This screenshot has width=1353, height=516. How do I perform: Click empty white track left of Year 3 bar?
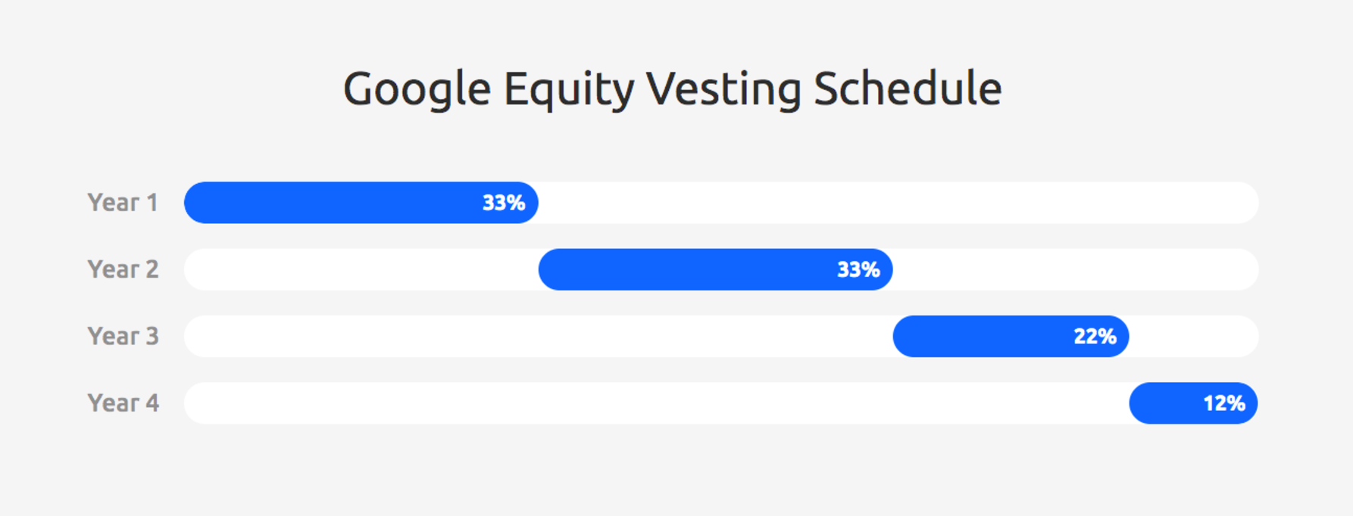click(539, 336)
